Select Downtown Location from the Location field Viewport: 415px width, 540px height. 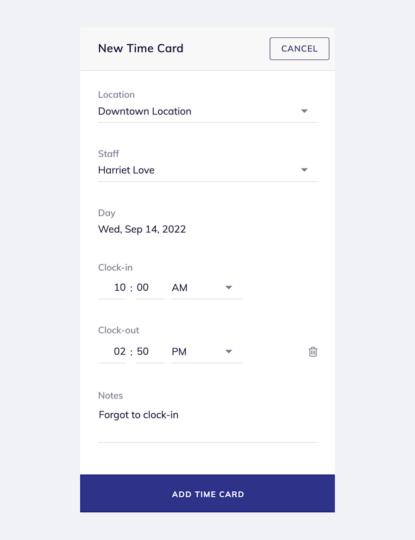click(144, 111)
